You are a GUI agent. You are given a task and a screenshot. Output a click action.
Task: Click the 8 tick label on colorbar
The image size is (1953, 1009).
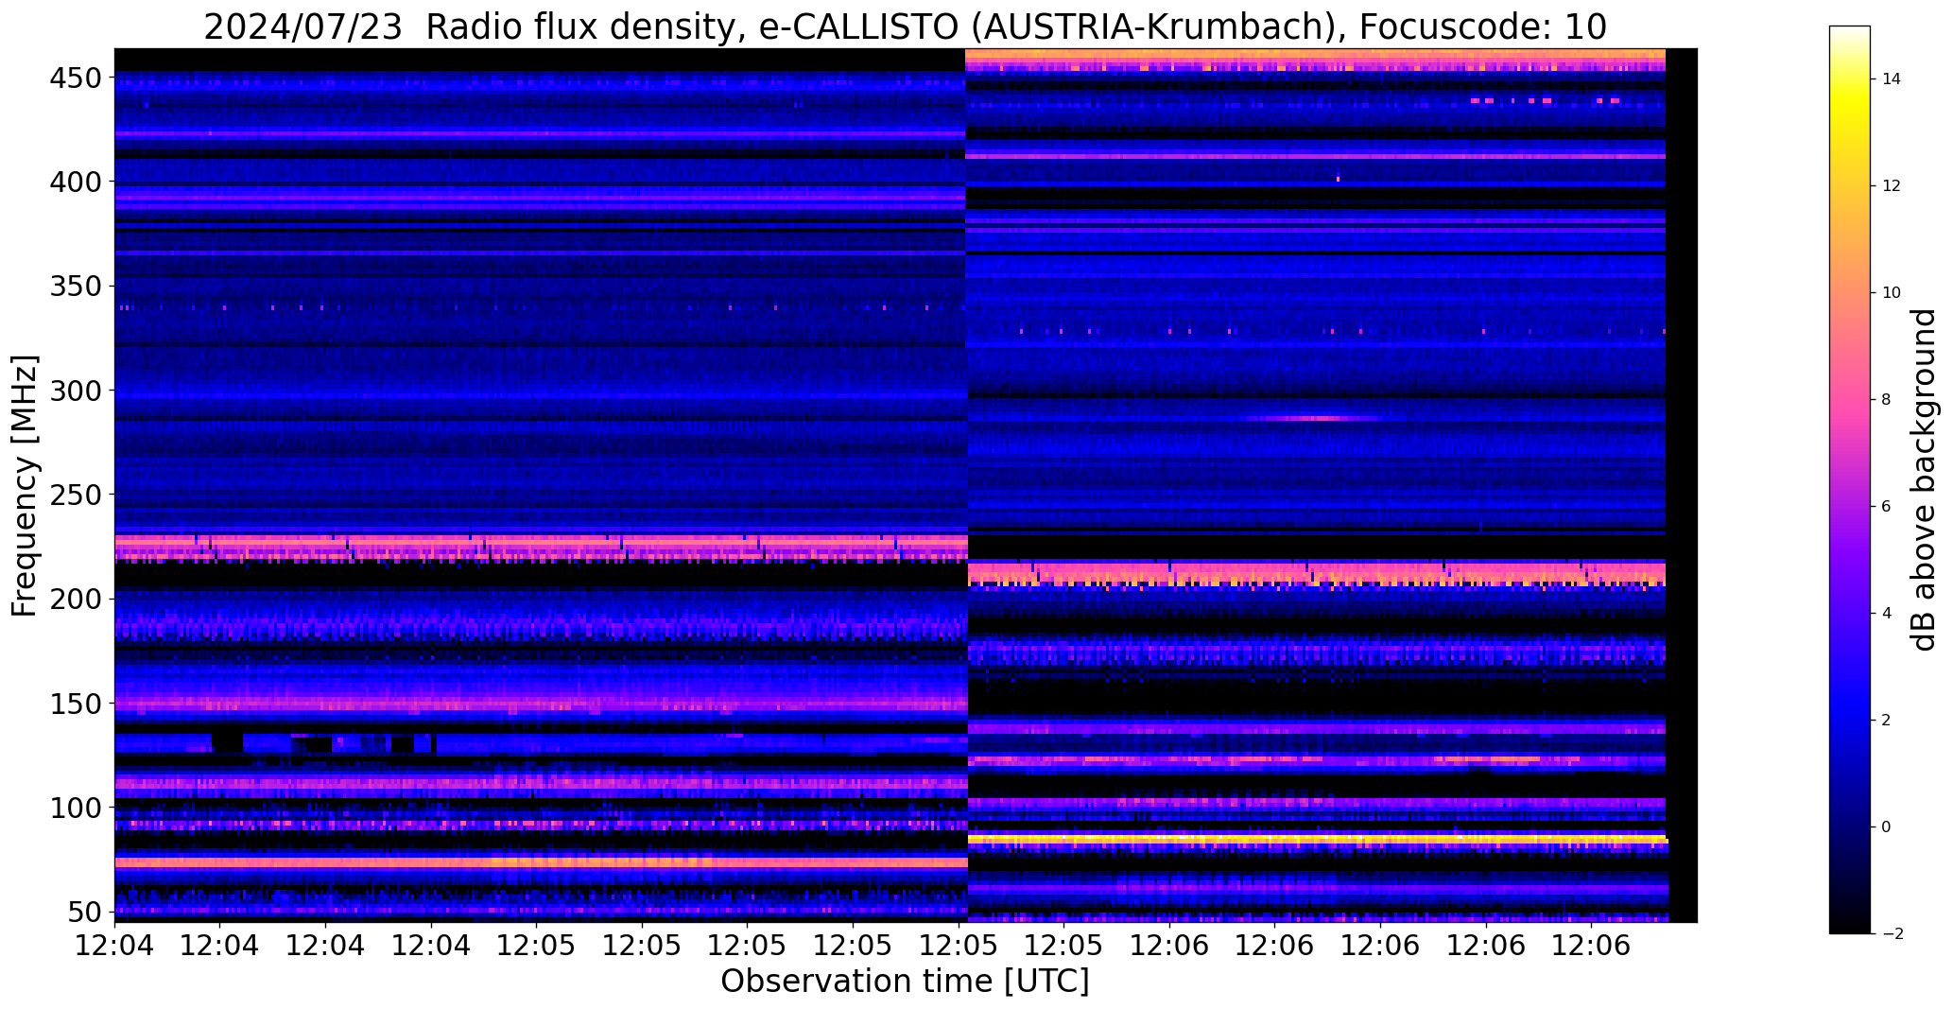coord(1887,400)
